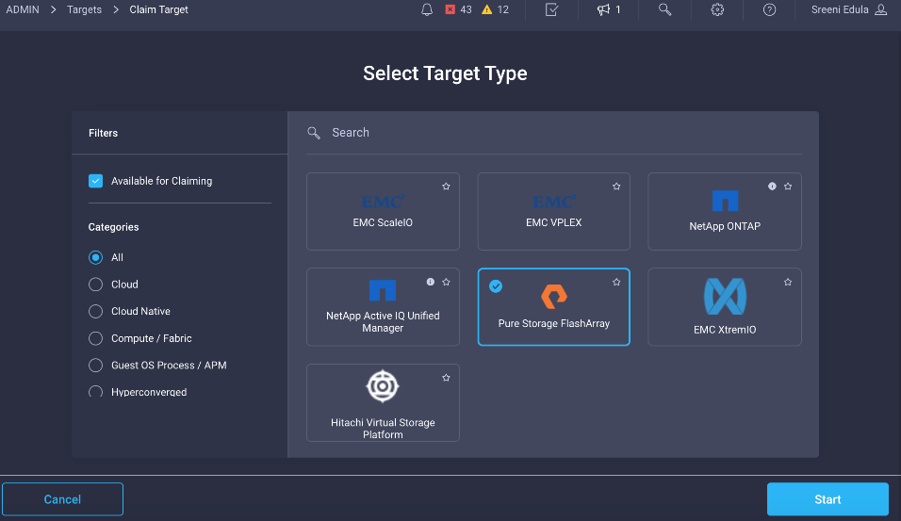This screenshot has height=521, width=901.
Task: Choose NetApp Active IQ Unified Manager card
Action: click(383, 307)
